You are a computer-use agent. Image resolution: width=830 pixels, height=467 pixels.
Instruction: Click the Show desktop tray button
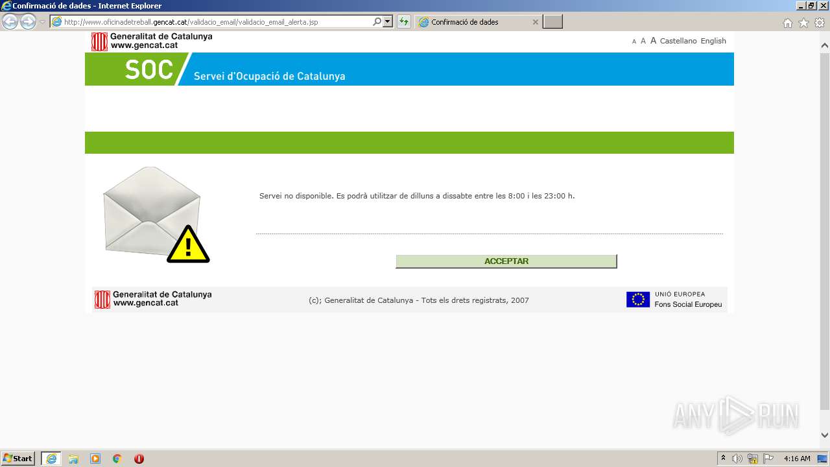(823, 459)
